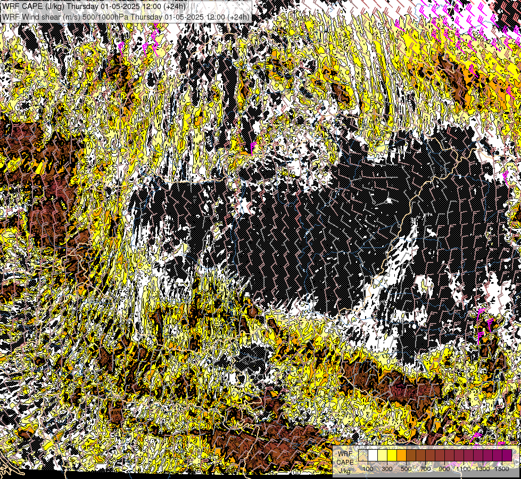Click the orange legend swatch
This screenshot has height=479, width=521.
(402, 455)
